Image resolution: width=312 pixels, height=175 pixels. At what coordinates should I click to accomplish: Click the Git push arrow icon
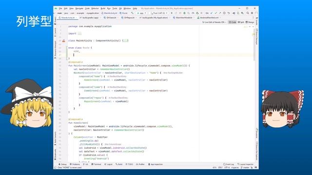[x=220, y=13]
